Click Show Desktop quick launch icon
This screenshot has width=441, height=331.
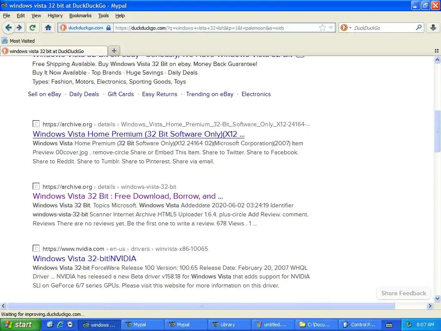click(x=50, y=325)
